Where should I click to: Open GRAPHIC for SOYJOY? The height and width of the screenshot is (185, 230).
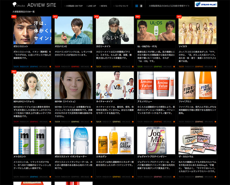pos(34,122)
